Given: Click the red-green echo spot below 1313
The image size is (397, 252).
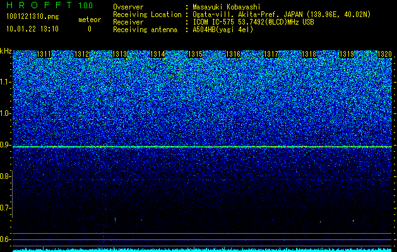Looking at the screenshot, I should click(116, 220).
